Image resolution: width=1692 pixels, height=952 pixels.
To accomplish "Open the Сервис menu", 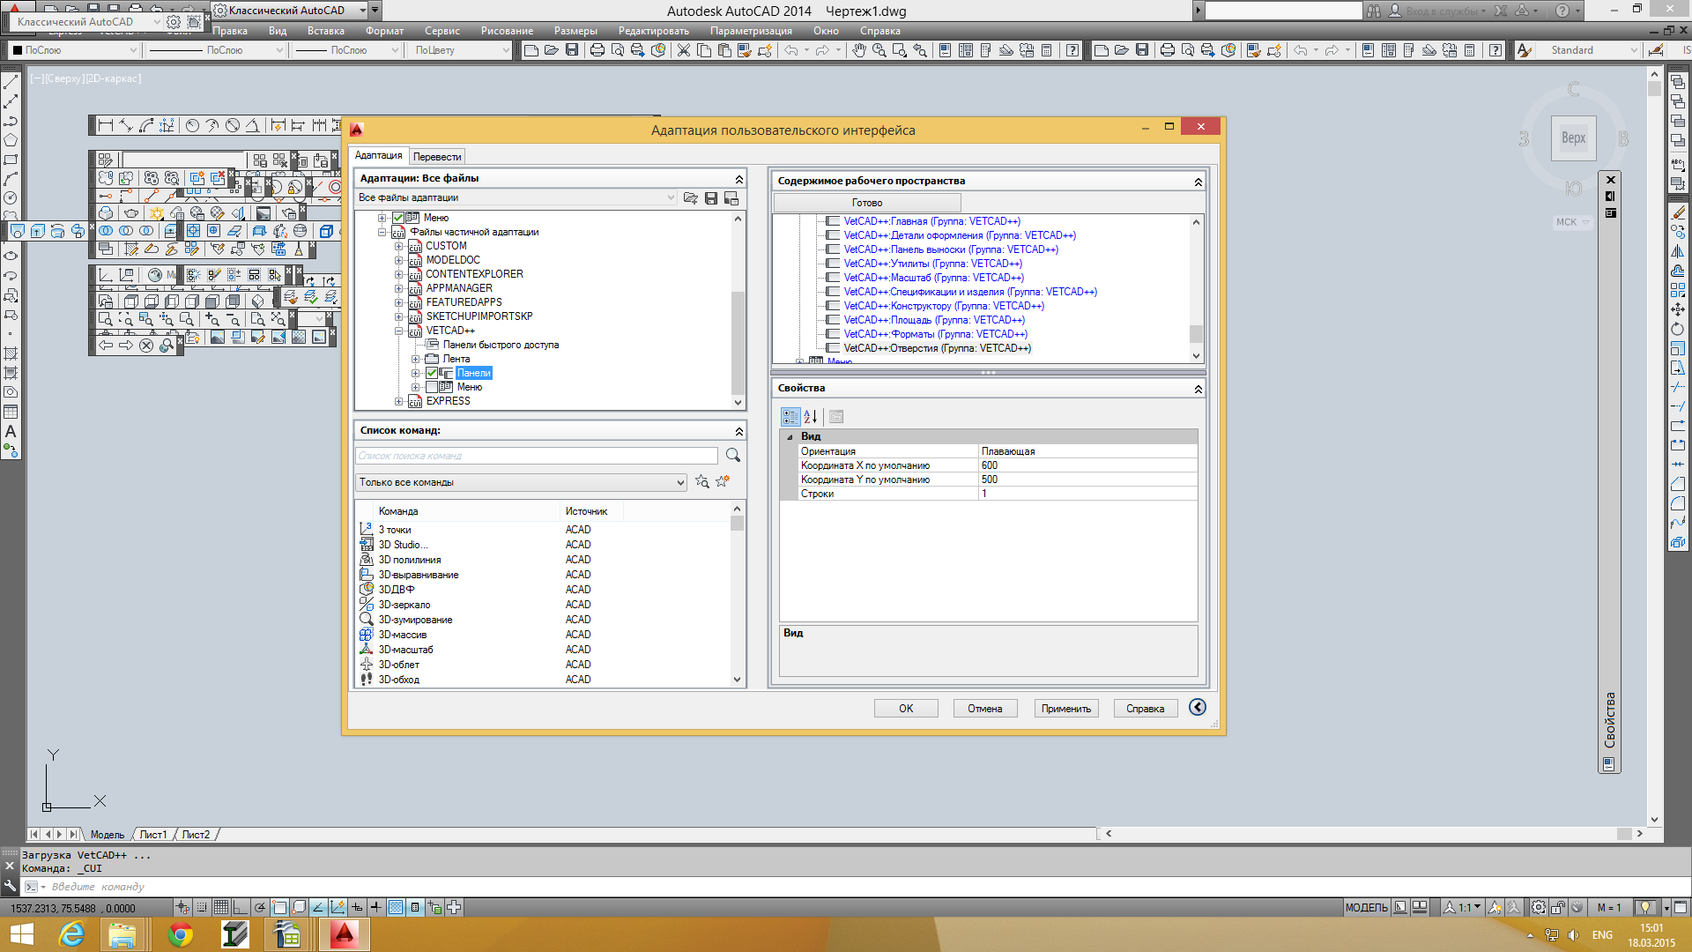I will (x=442, y=31).
